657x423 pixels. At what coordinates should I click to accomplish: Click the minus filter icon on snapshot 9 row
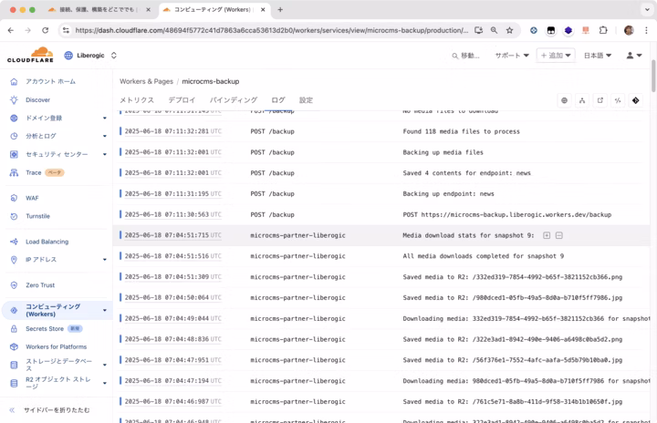(x=558, y=235)
